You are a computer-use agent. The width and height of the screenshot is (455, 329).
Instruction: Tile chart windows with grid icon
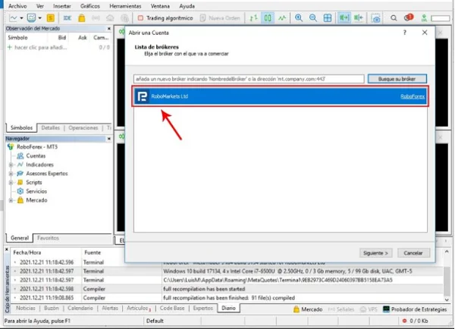pyautogui.click(x=328, y=18)
